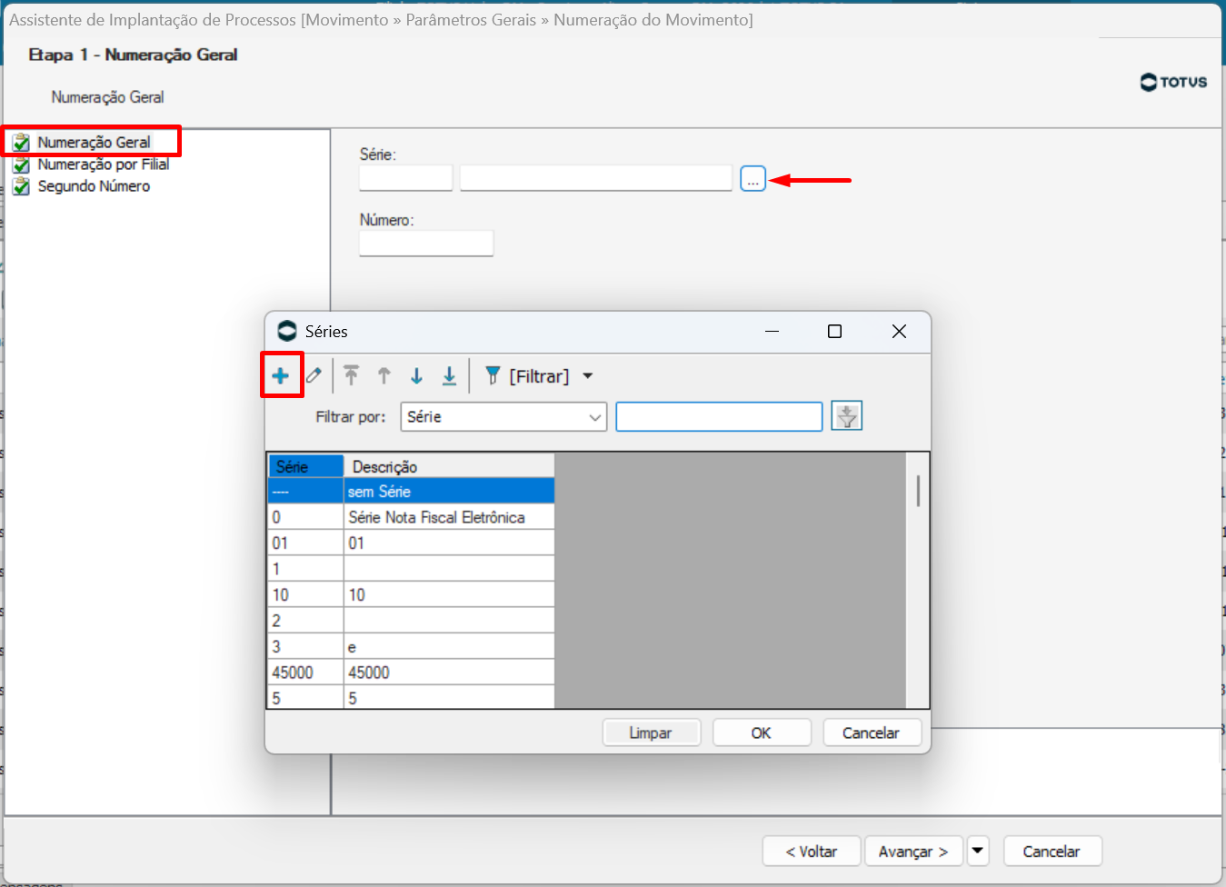Maximize the Séries dialog
The image size is (1226, 887).
[x=834, y=332]
